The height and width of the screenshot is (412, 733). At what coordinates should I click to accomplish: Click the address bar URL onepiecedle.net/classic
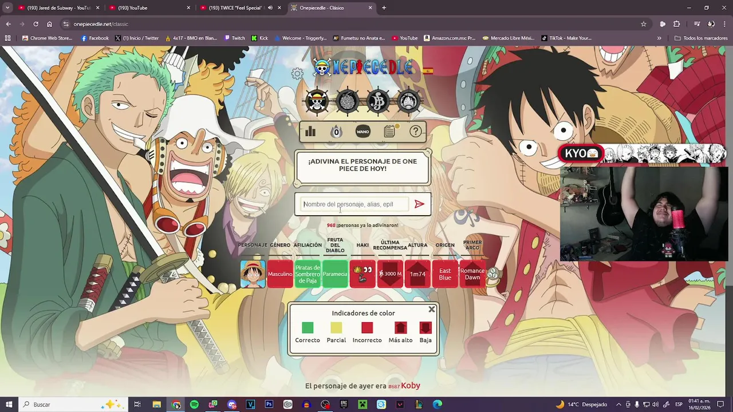click(x=101, y=24)
